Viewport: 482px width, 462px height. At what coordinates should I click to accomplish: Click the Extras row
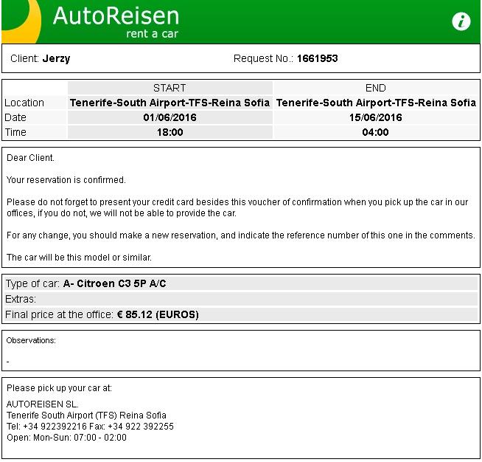[241, 299]
